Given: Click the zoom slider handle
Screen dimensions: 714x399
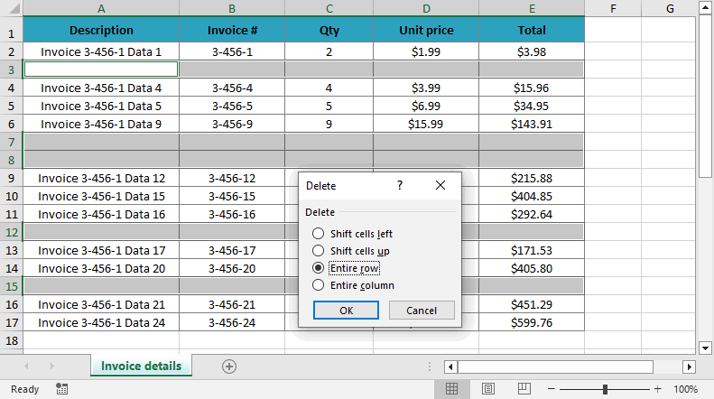Looking at the screenshot, I should coord(605,389).
